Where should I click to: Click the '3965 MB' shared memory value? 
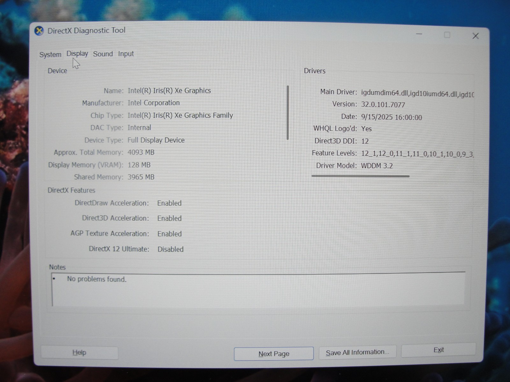(x=141, y=177)
